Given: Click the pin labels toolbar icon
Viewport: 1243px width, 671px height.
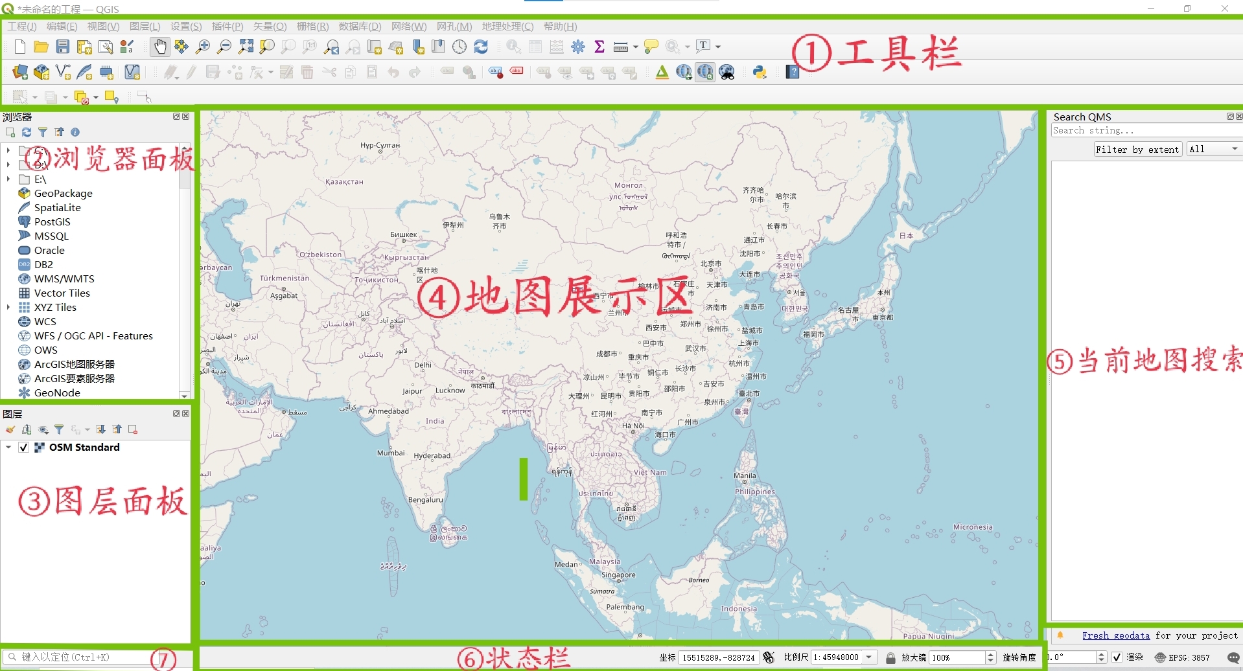Looking at the screenshot, I should pyautogui.click(x=496, y=72).
